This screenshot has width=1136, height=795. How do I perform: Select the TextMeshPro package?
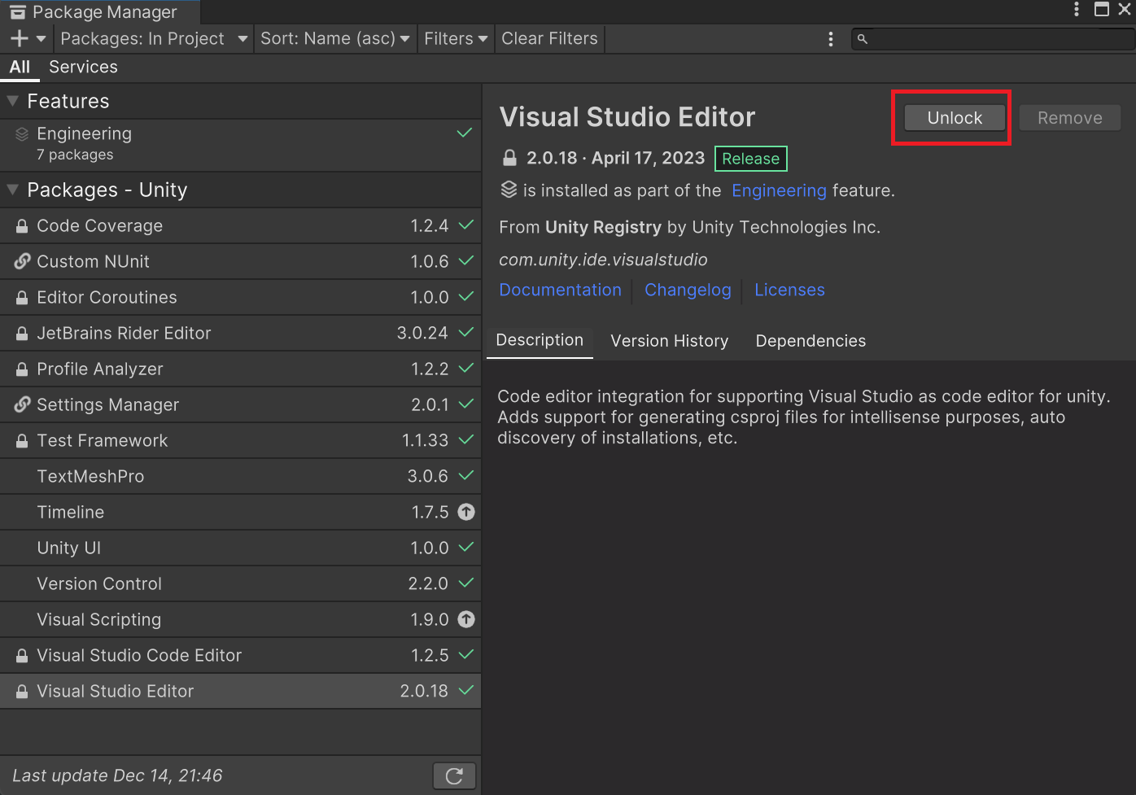click(x=240, y=477)
